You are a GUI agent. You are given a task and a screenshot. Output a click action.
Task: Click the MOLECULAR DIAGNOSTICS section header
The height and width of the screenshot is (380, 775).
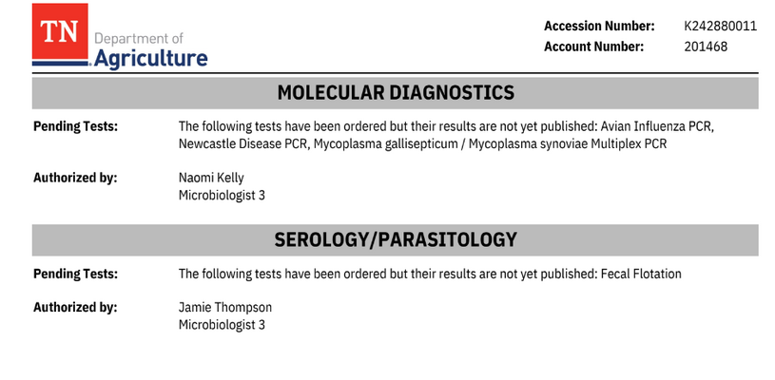point(395,93)
